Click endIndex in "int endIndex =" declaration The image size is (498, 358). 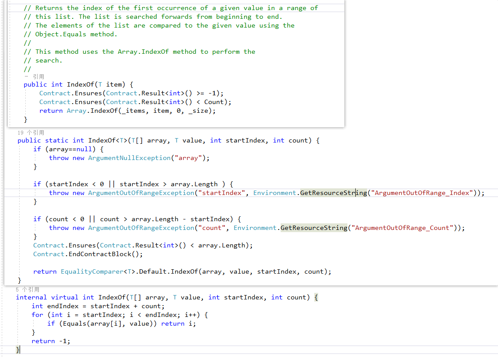pyautogui.click(x=63, y=306)
